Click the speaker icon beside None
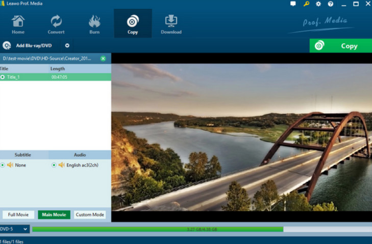The image size is (372, 244). [x=10, y=165]
